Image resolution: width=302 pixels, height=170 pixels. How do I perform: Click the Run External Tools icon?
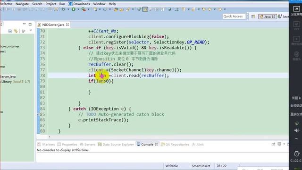[84, 9]
